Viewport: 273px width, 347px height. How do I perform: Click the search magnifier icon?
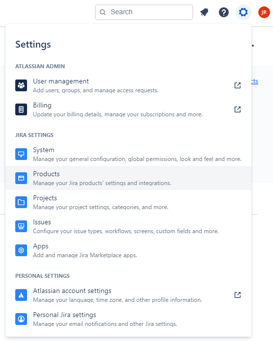click(x=103, y=12)
